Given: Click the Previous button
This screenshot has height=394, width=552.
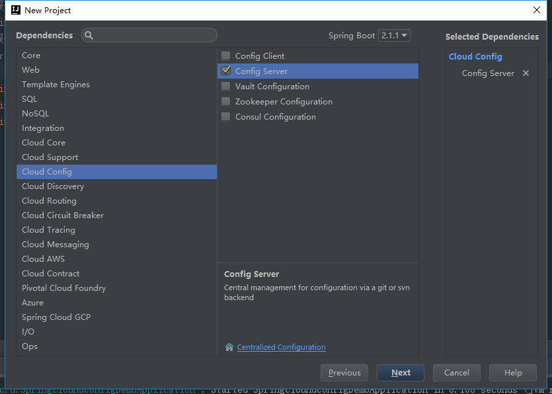Looking at the screenshot, I should [344, 373].
